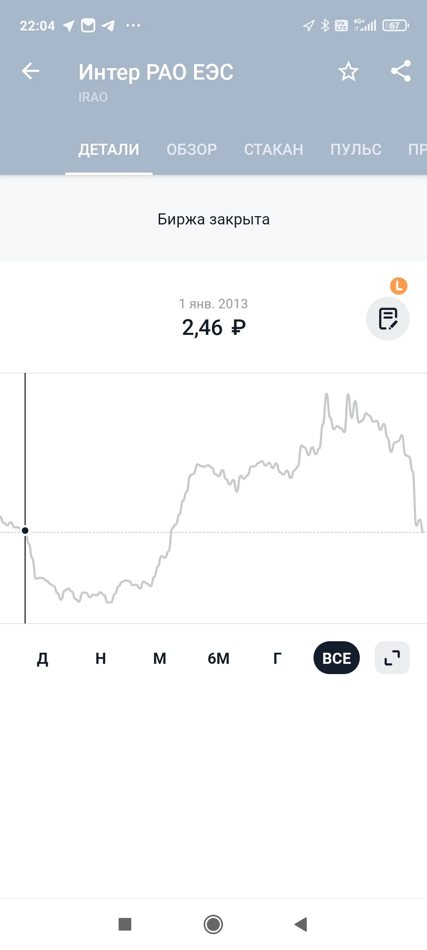The height and width of the screenshot is (950, 427).
Task: Choose the 6М chart period
Action: tap(219, 658)
